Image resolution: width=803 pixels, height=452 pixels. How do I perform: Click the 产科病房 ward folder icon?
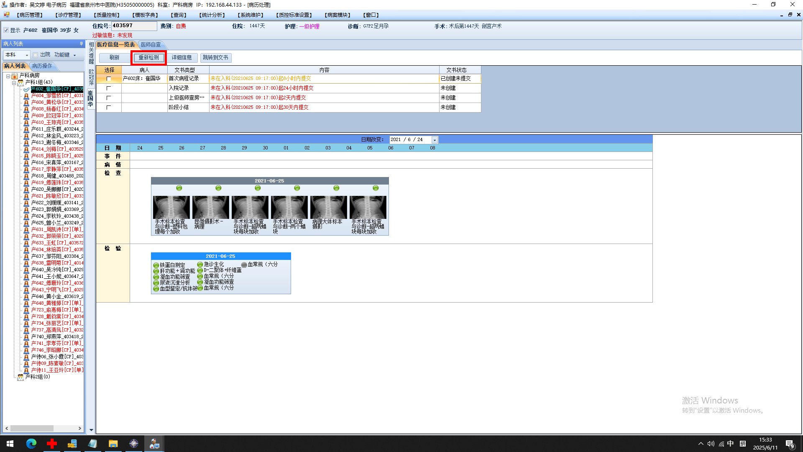click(15, 76)
